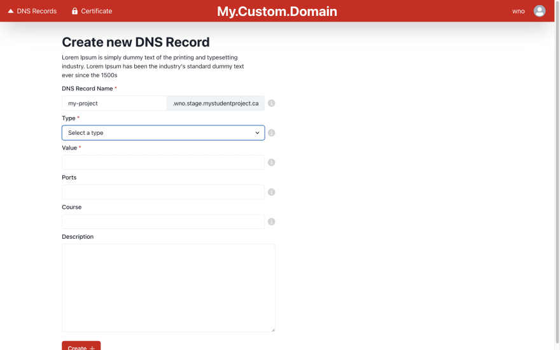The width and height of the screenshot is (560, 350).
Task: Click the .wno.stage.mystudentproject.ca domain suffix
Action: [x=216, y=103]
